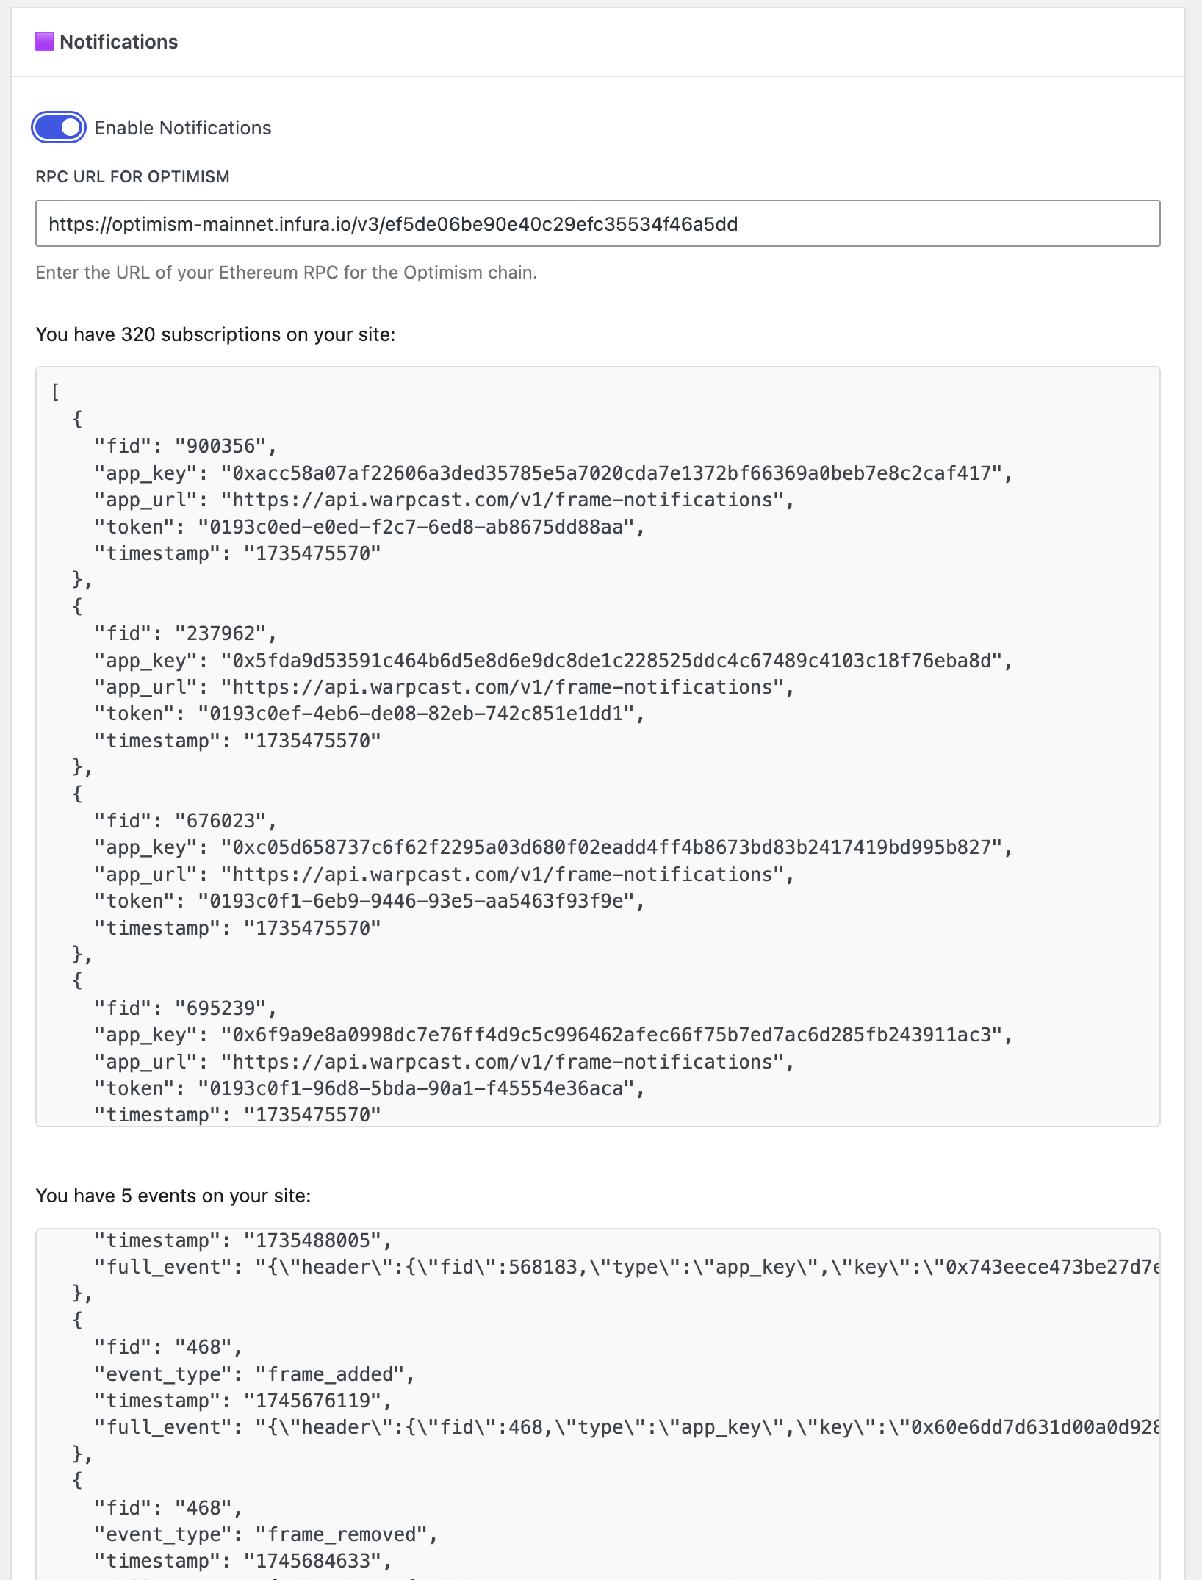Click the fid 695239 subscription entry
This screenshot has width=1202, height=1580.
pos(185,1008)
